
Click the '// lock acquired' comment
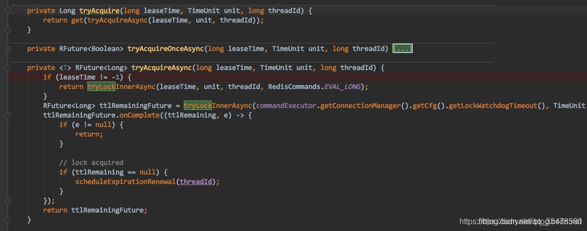tap(92, 163)
